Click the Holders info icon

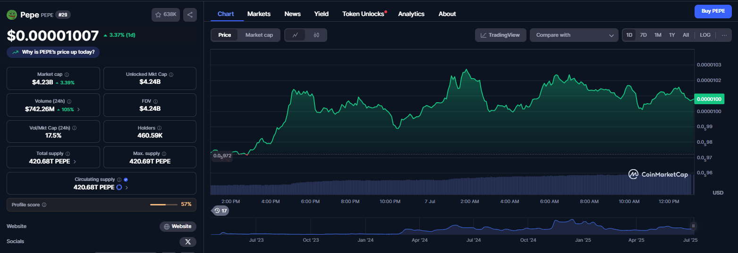click(159, 128)
